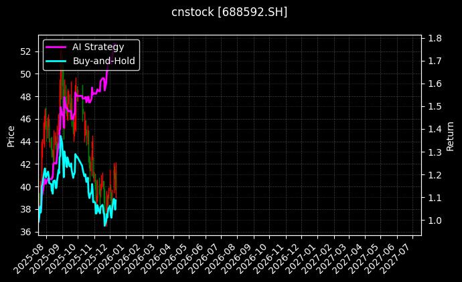Click the 1.4 return tick label
The height and width of the screenshot is (282, 462).
click(x=433, y=130)
